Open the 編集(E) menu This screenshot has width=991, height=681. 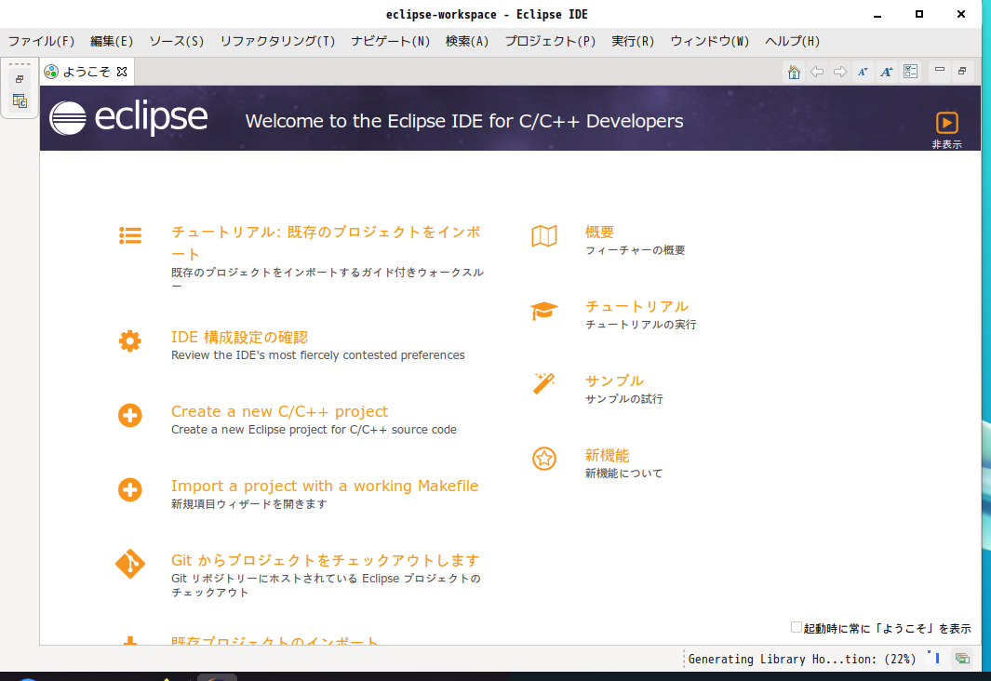point(112,42)
